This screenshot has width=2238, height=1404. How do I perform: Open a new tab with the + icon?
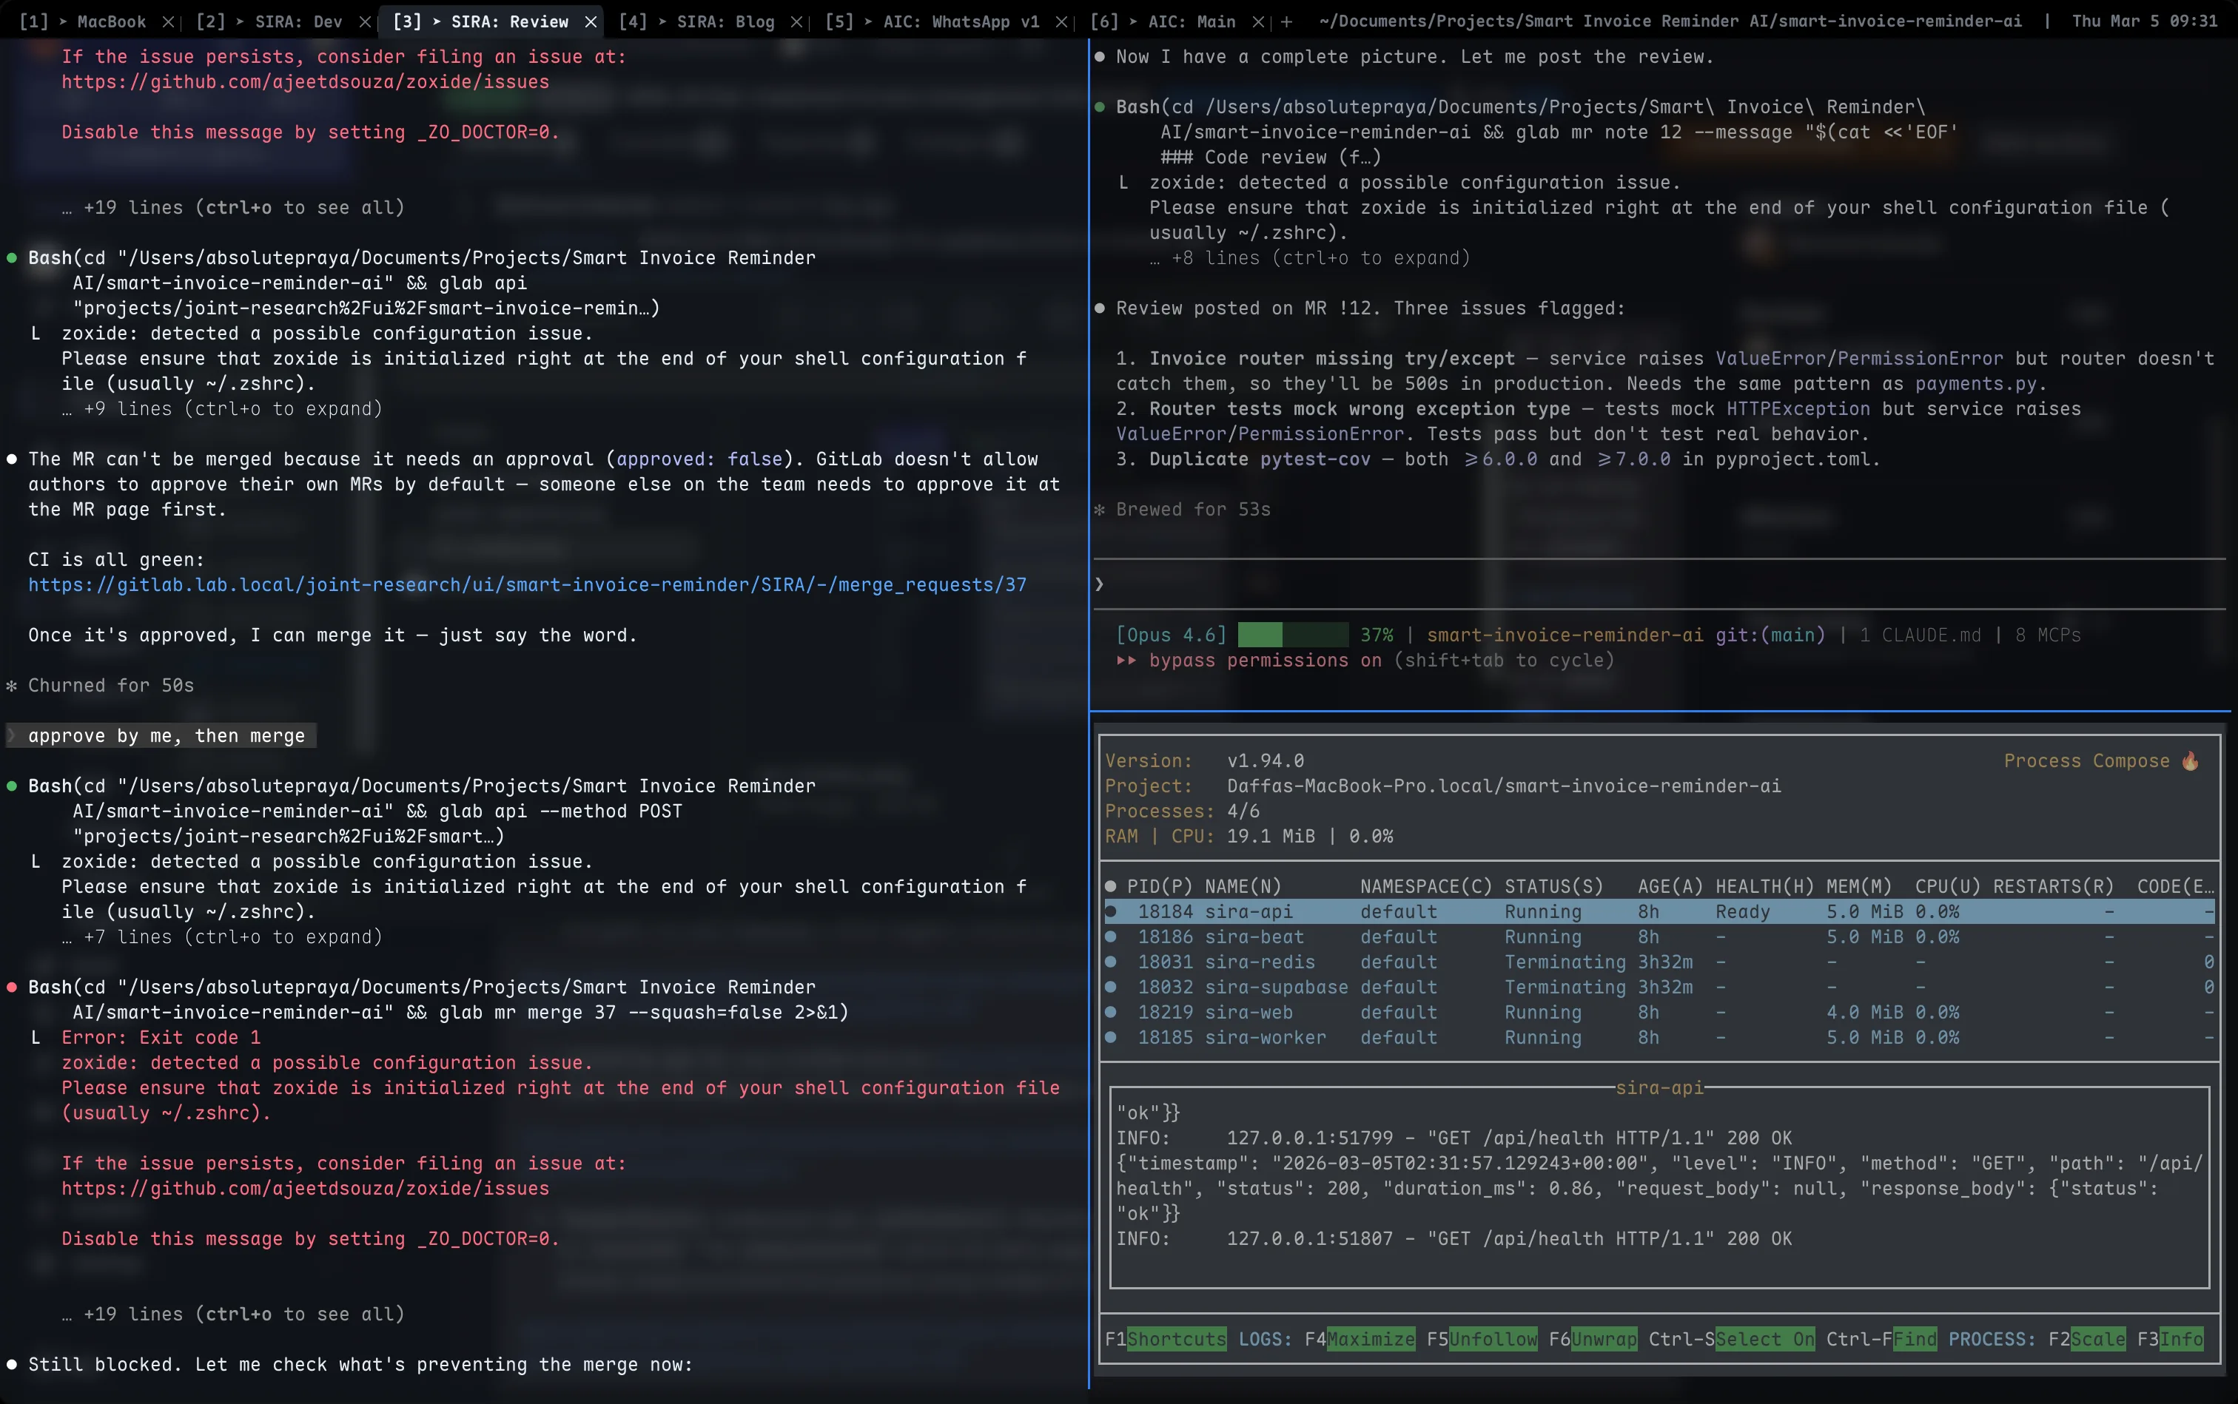pos(1287,21)
